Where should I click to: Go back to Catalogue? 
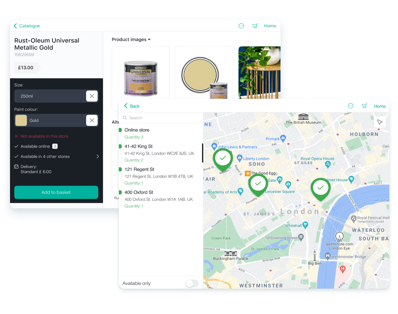(x=27, y=26)
